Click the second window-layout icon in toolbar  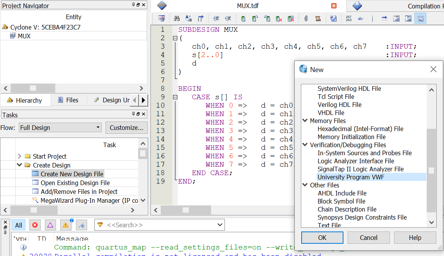pyautogui.click(x=408, y=19)
